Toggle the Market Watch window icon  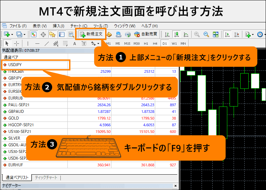[x=34, y=34]
